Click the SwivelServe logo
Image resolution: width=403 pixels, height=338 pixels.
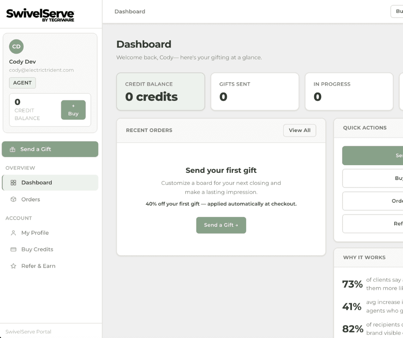(x=40, y=15)
